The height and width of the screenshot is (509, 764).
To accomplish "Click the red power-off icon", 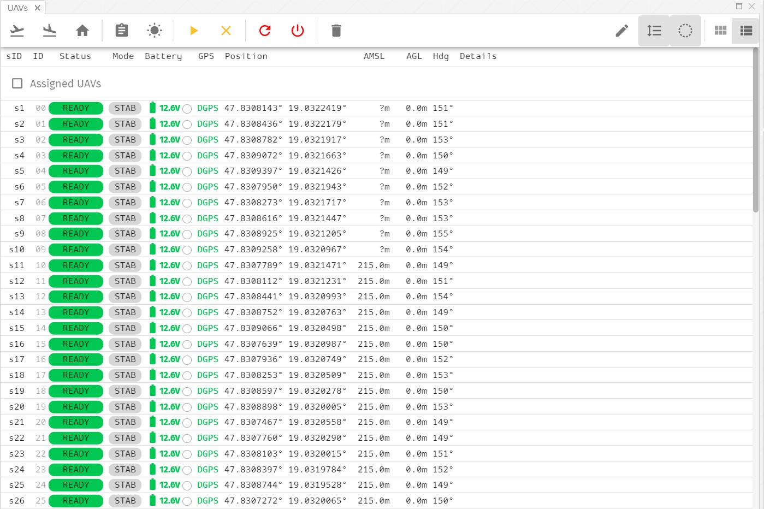I will [297, 31].
